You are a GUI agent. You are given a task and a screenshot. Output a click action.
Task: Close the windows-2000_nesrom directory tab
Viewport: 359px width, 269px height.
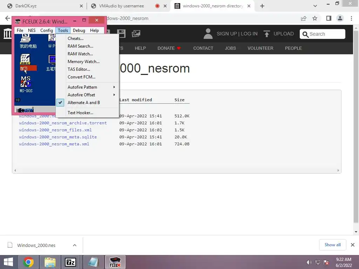(x=249, y=6)
